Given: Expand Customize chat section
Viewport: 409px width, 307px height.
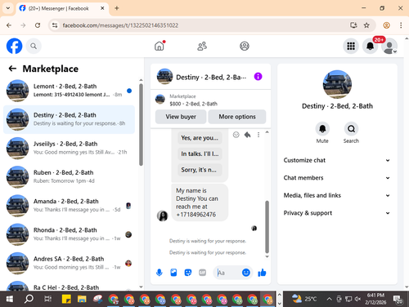Looking at the screenshot, I should point(337,160).
